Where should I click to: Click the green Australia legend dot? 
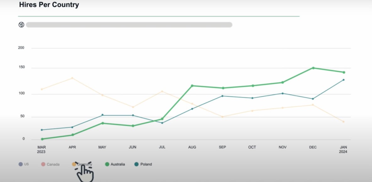coord(107,164)
